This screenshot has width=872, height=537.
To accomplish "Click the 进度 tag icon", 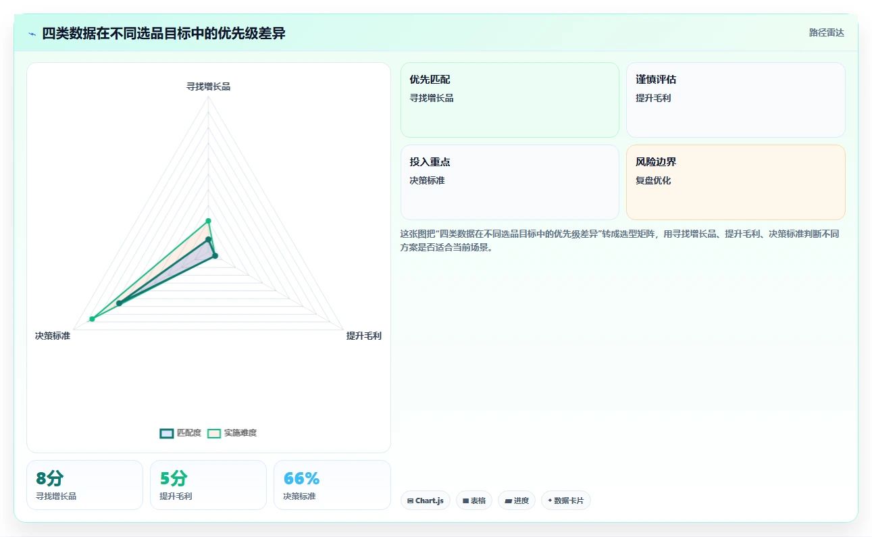I will (508, 501).
